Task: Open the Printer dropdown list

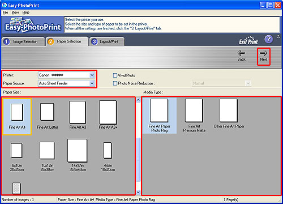Action: [92, 75]
